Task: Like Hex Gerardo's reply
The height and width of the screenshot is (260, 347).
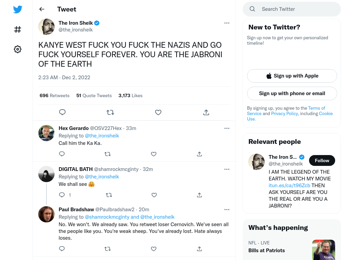Action: [154, 154]
